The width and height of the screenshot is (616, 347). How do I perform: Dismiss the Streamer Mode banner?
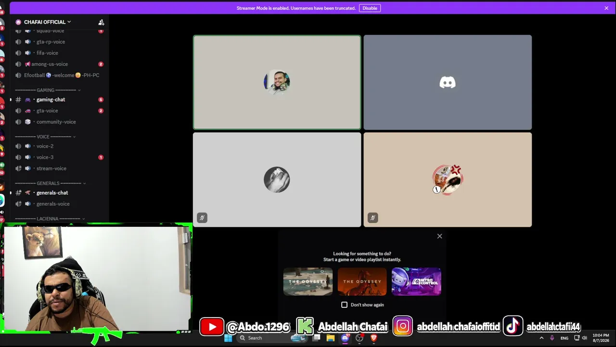point(606,8)
